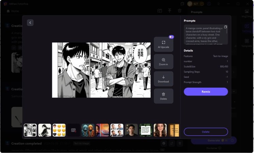Click the screen layout icon left of the credits
Image resolution: width=254 pixels, height=153 pixels.
(x=182, y=4)
